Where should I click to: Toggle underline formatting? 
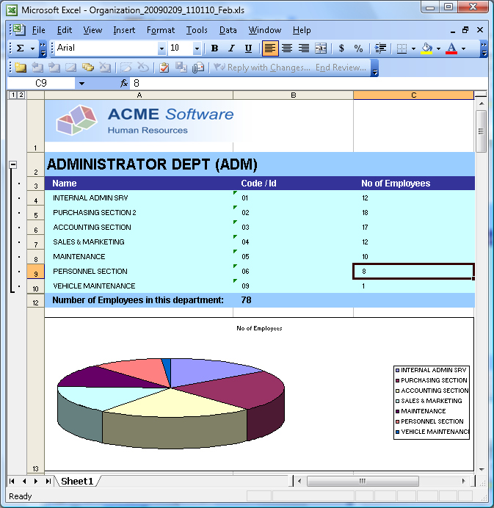248,48
